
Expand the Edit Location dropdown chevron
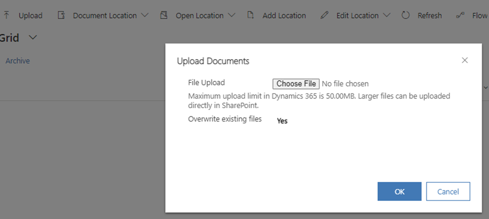[387, 15]
